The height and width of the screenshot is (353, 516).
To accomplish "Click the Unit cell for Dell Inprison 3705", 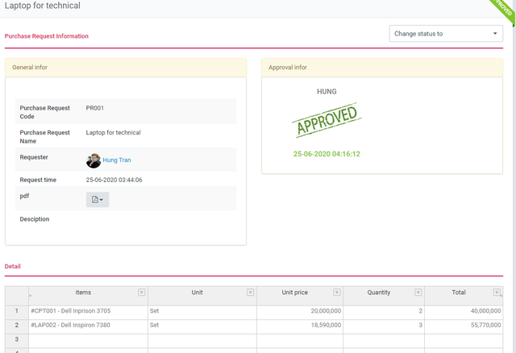I will 202,311.
